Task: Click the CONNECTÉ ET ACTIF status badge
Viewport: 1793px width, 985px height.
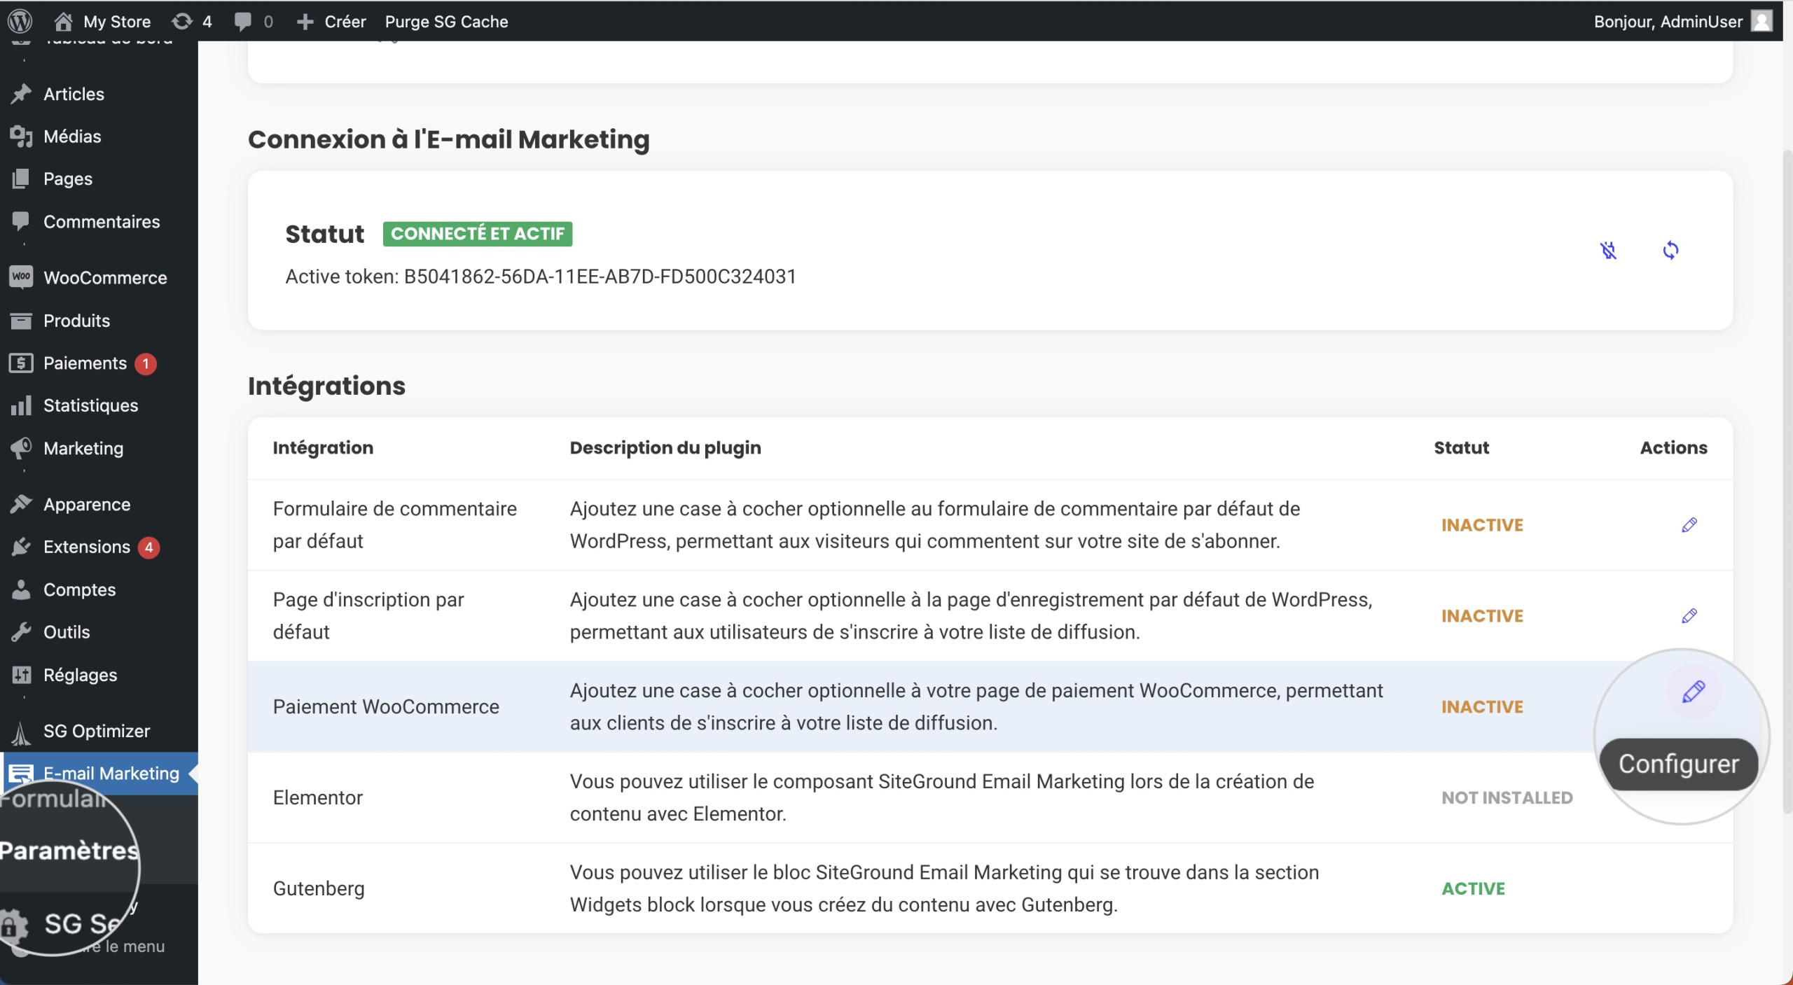Action: coord(478,234)
